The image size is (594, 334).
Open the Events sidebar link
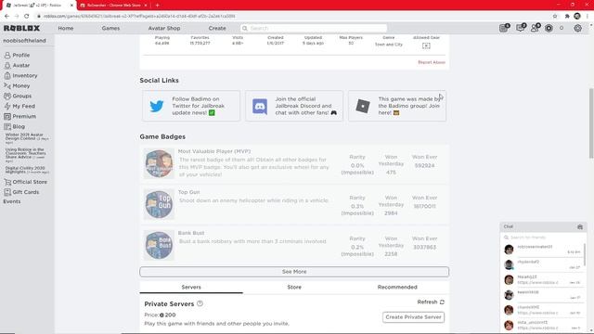point(12,201)
